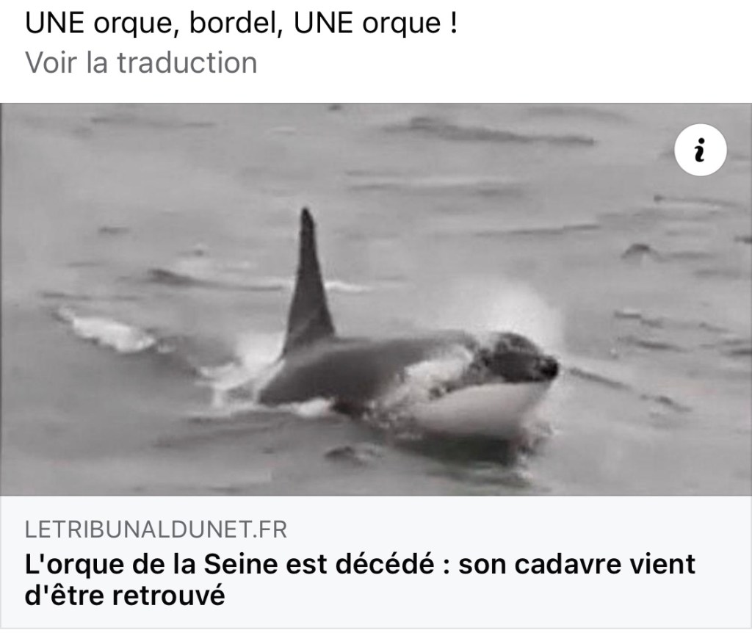Click the info icon on the article image
The image size is (752, 633).
[x=700, y=150]
